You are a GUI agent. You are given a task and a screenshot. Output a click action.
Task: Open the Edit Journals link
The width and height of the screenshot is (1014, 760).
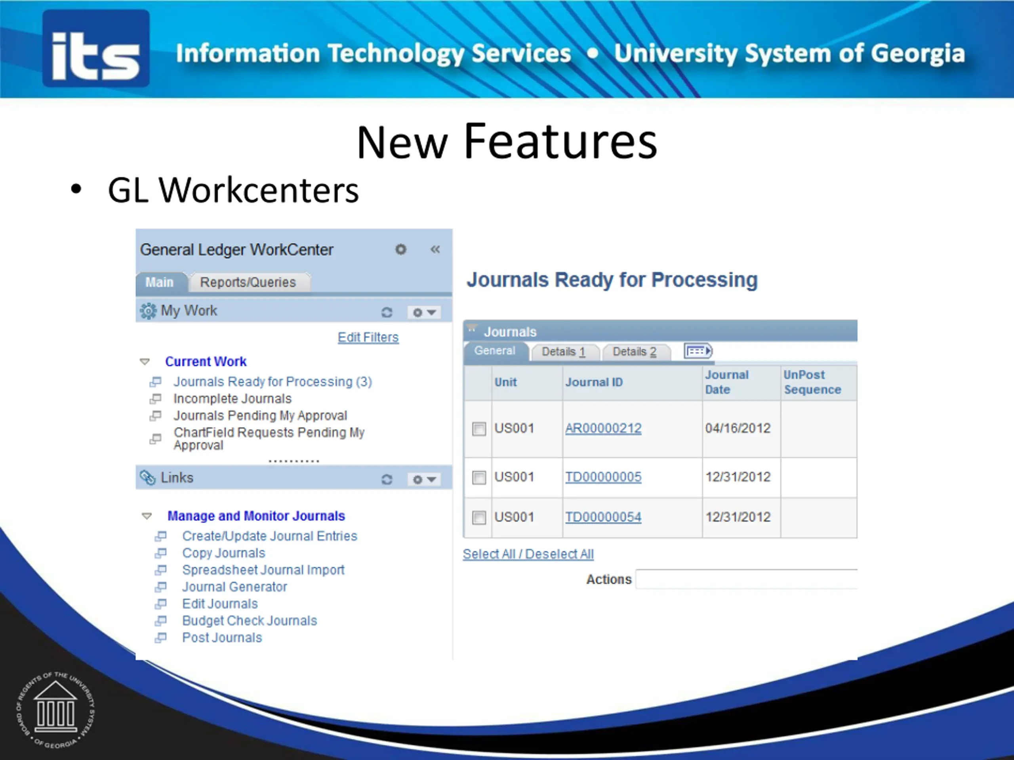click(x=220, y=604)
